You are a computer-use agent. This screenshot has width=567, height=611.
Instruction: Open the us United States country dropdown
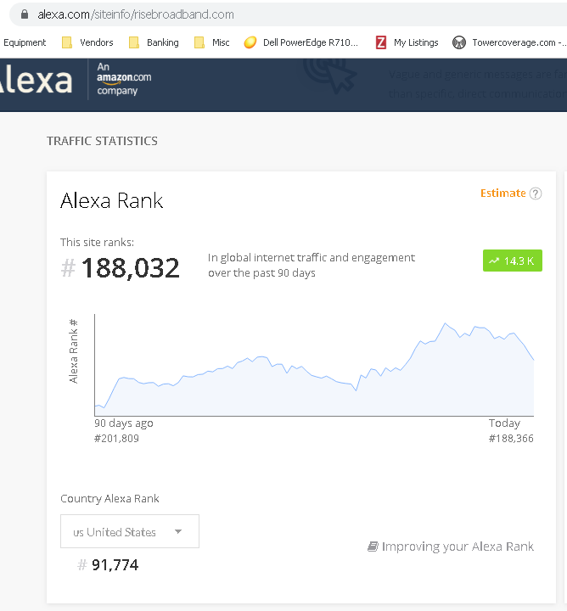point(130,531)
